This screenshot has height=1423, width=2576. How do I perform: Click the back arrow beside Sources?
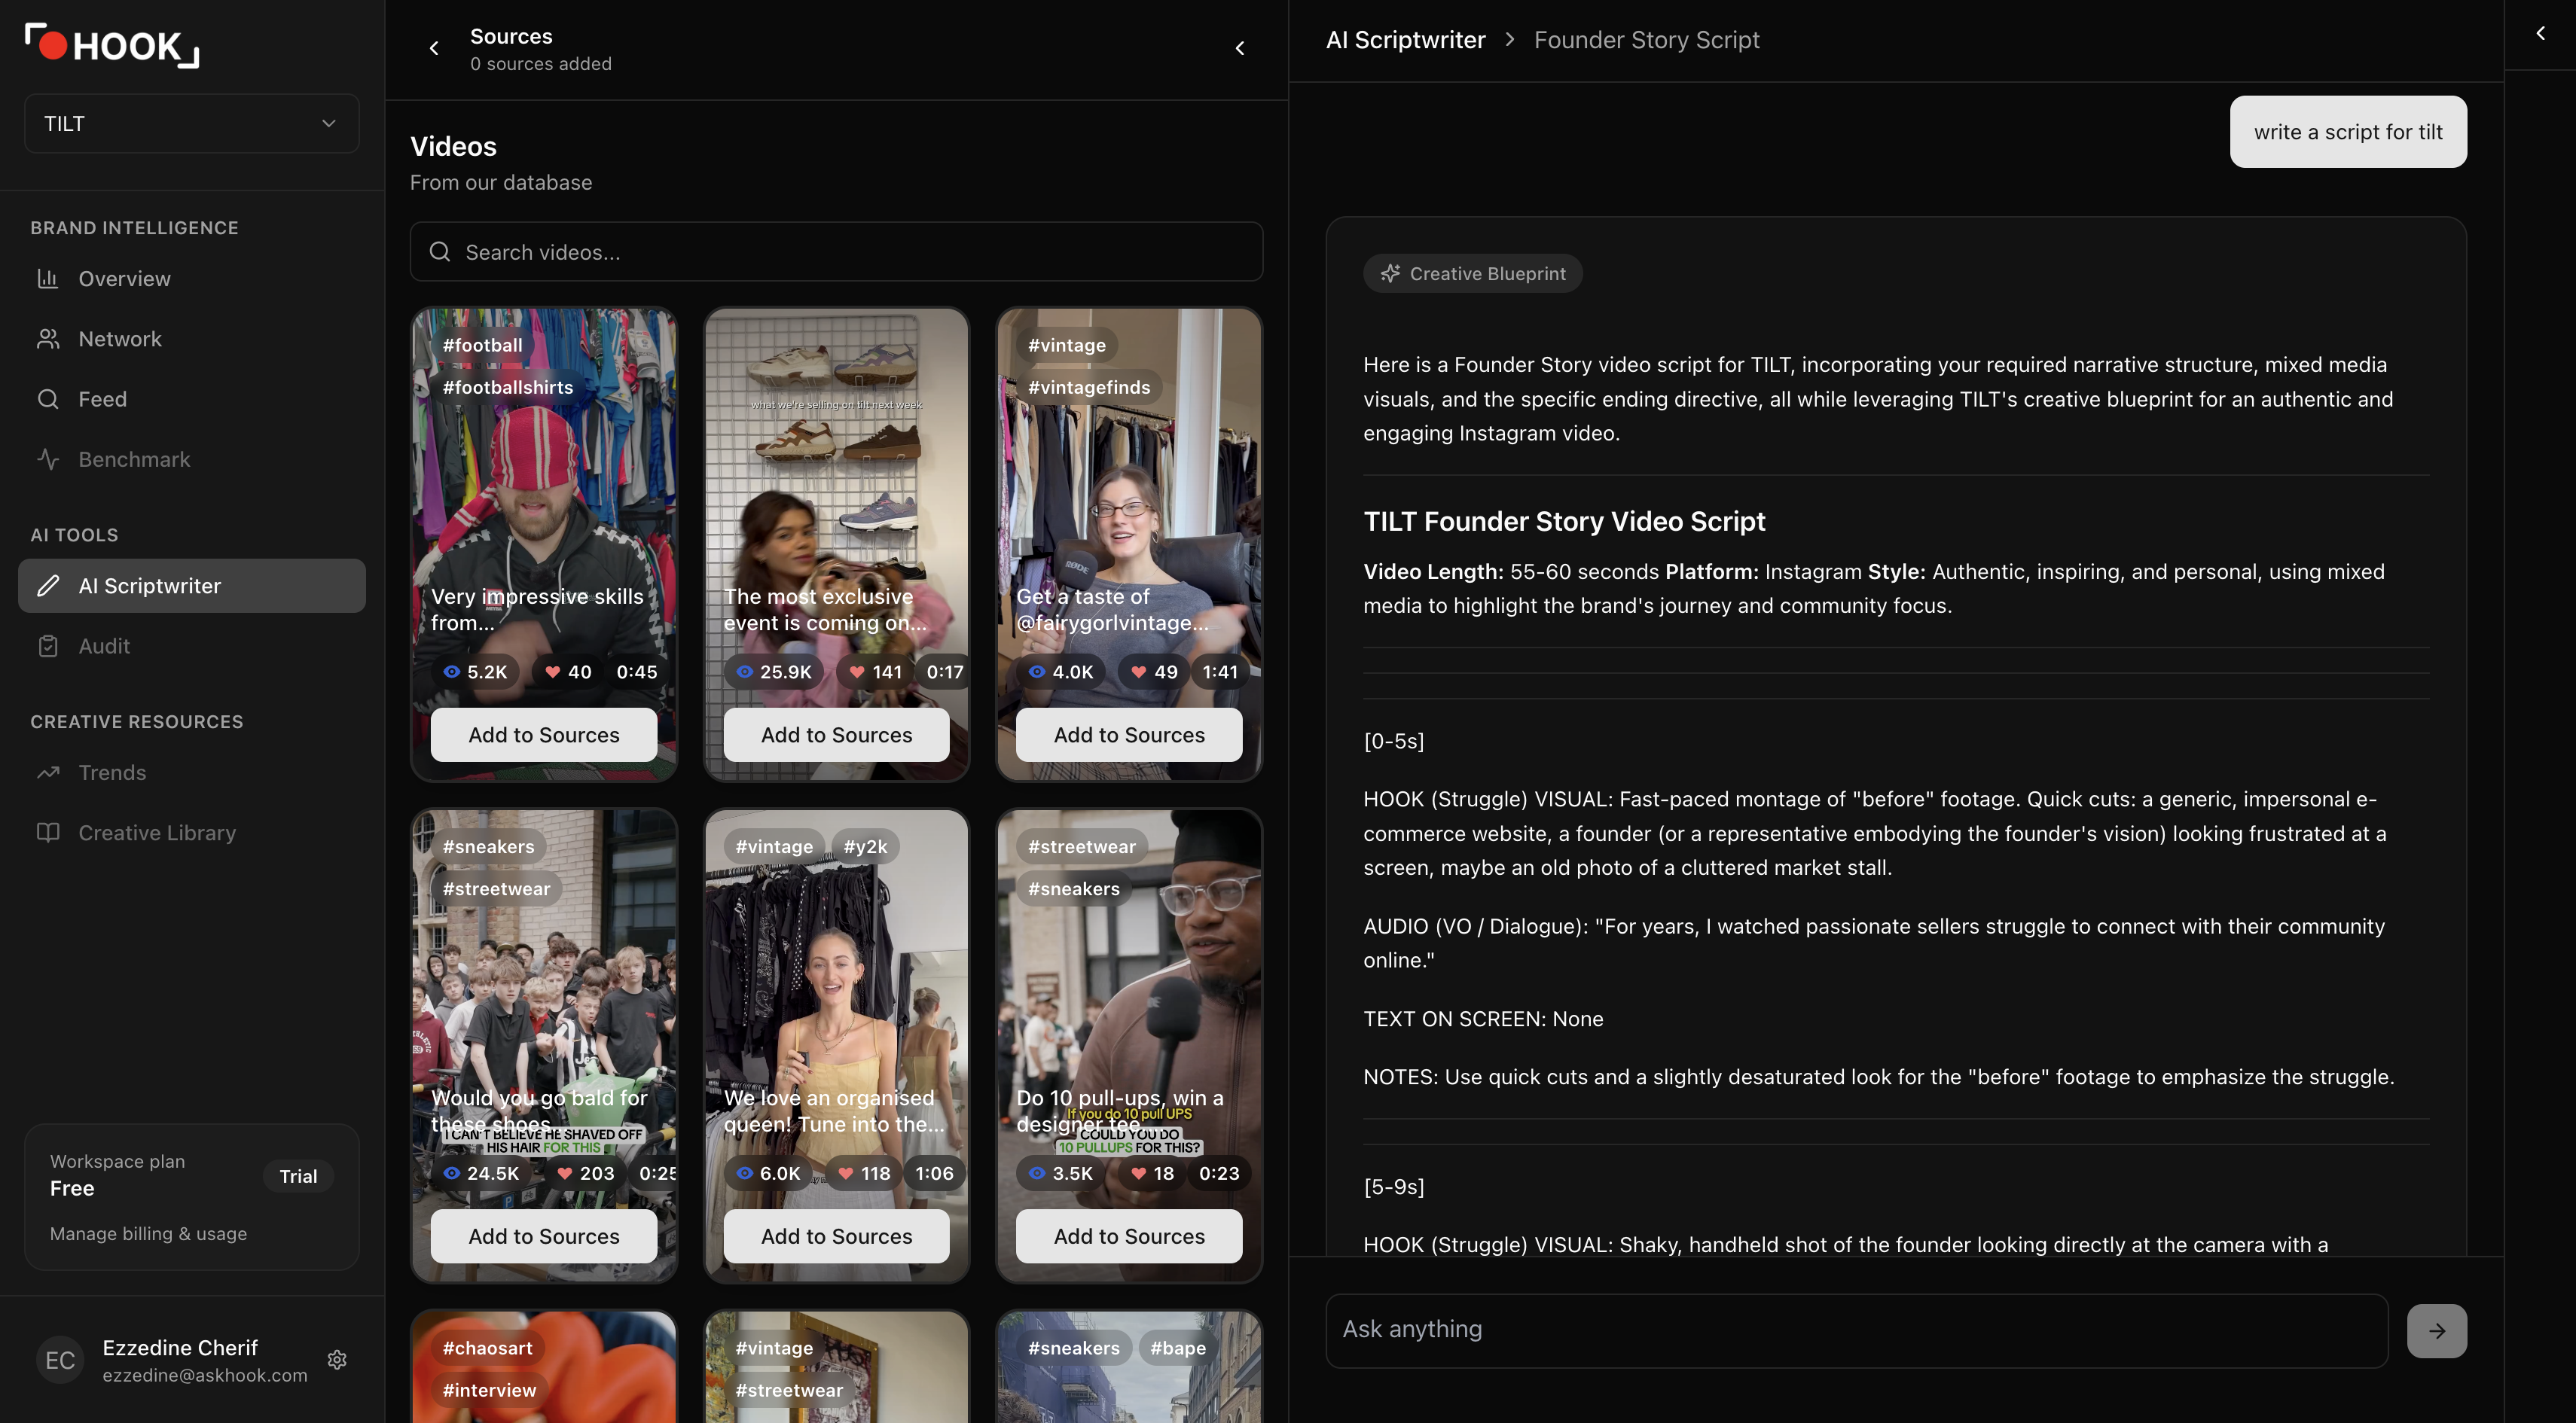[434, 48]
